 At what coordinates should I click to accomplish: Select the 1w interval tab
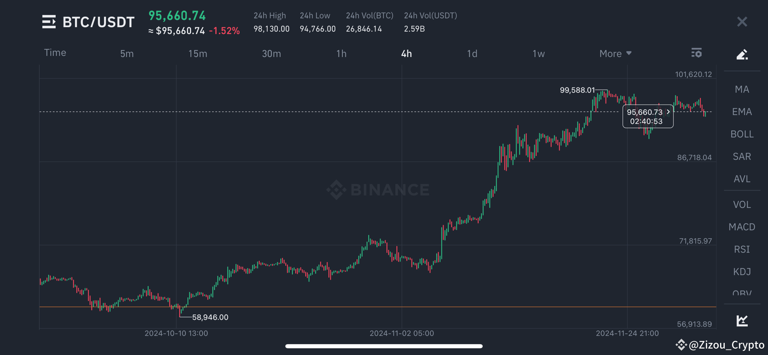[538, 53]
